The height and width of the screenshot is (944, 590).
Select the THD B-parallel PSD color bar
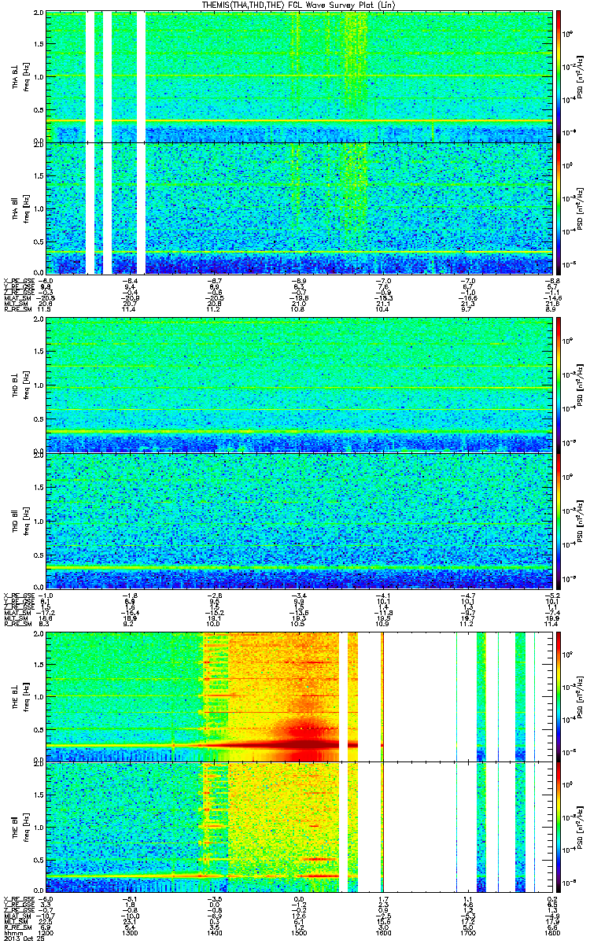pyautogui.click(x=559, y=520)
